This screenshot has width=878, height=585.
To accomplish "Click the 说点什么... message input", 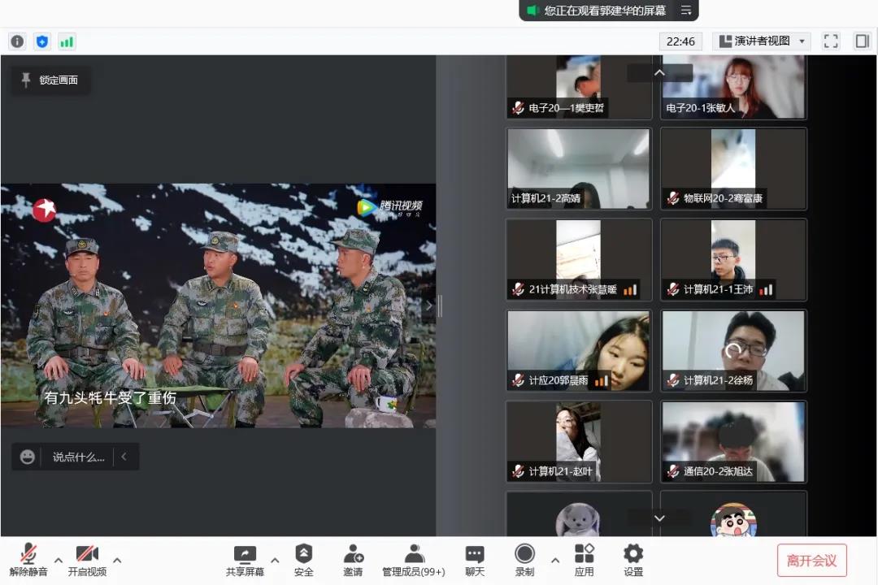I will click(x=78, y=457).
